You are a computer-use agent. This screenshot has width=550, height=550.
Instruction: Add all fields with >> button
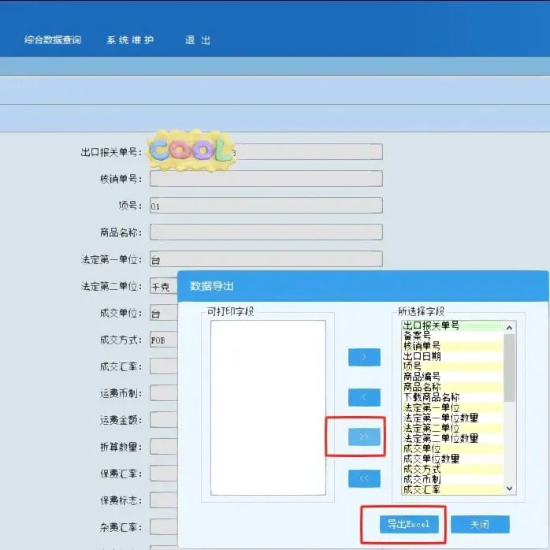364,437
